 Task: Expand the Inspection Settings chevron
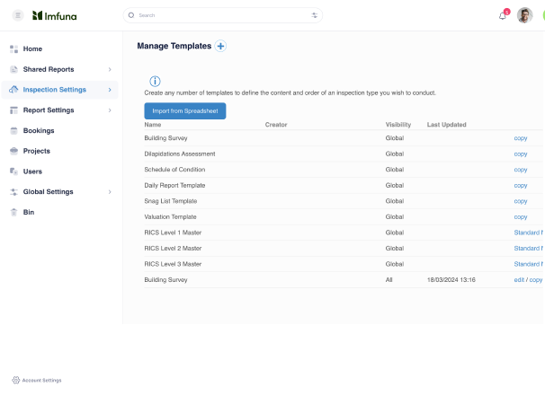click(110, 90)
